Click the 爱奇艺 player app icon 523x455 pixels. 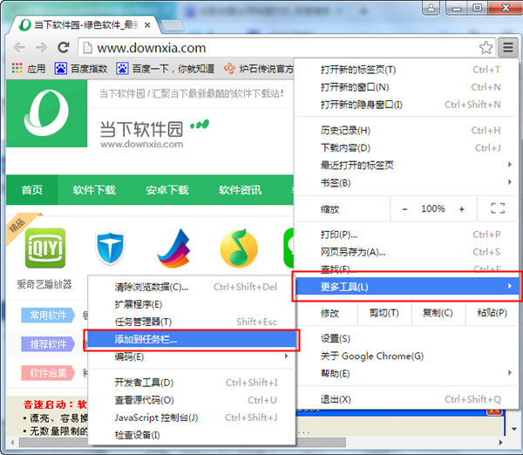point(45,248)
